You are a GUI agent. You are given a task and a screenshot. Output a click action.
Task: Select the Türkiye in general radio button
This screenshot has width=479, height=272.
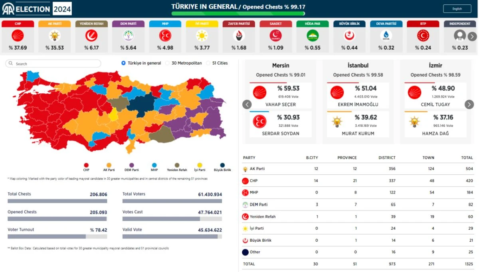pyautogui.click(x=124, y=63)
